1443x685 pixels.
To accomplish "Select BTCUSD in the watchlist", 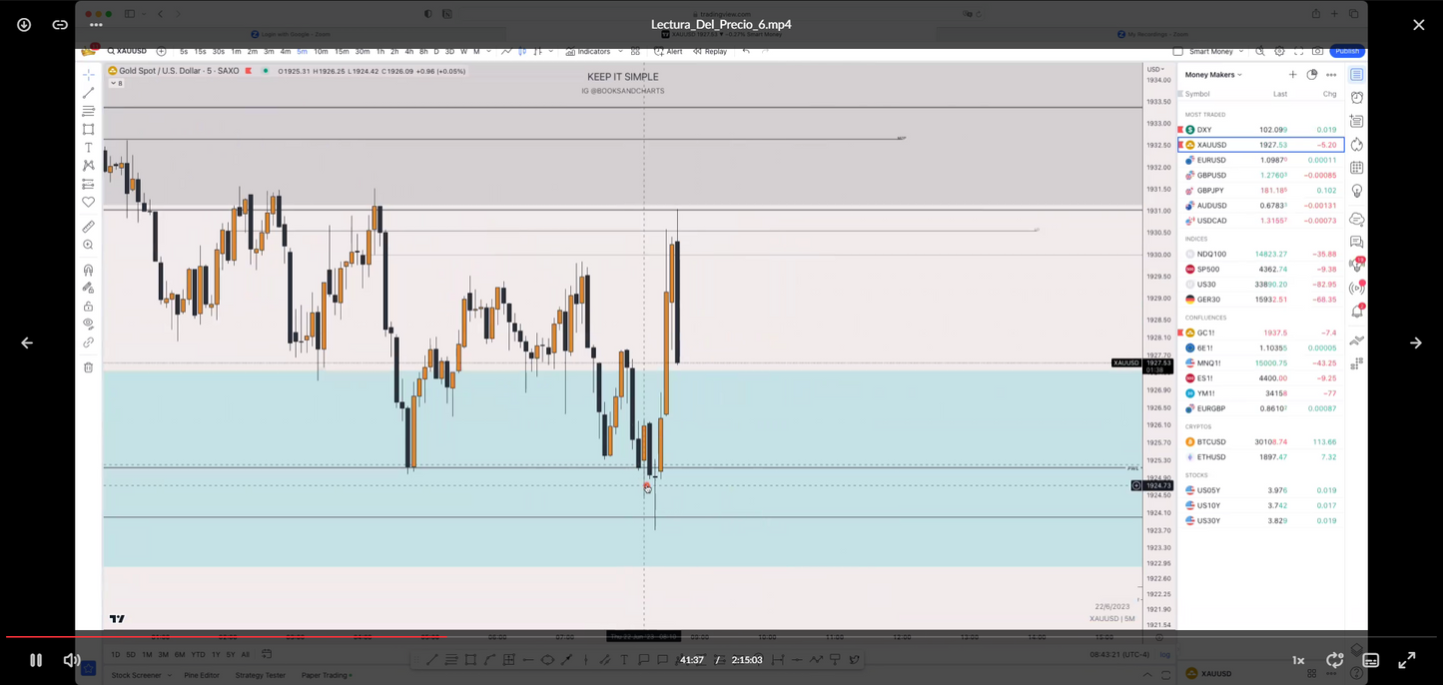I will click(1210, 441).
